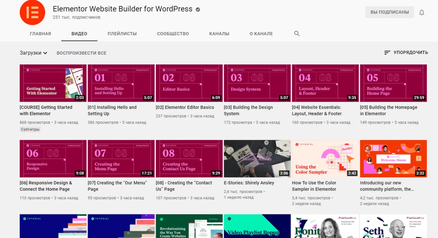Image resolution: width=438 pixels, height=238 pixels.
Task: Open the 07 Creating the Menu Page thumbnail
Action: (x=121, y=158)
